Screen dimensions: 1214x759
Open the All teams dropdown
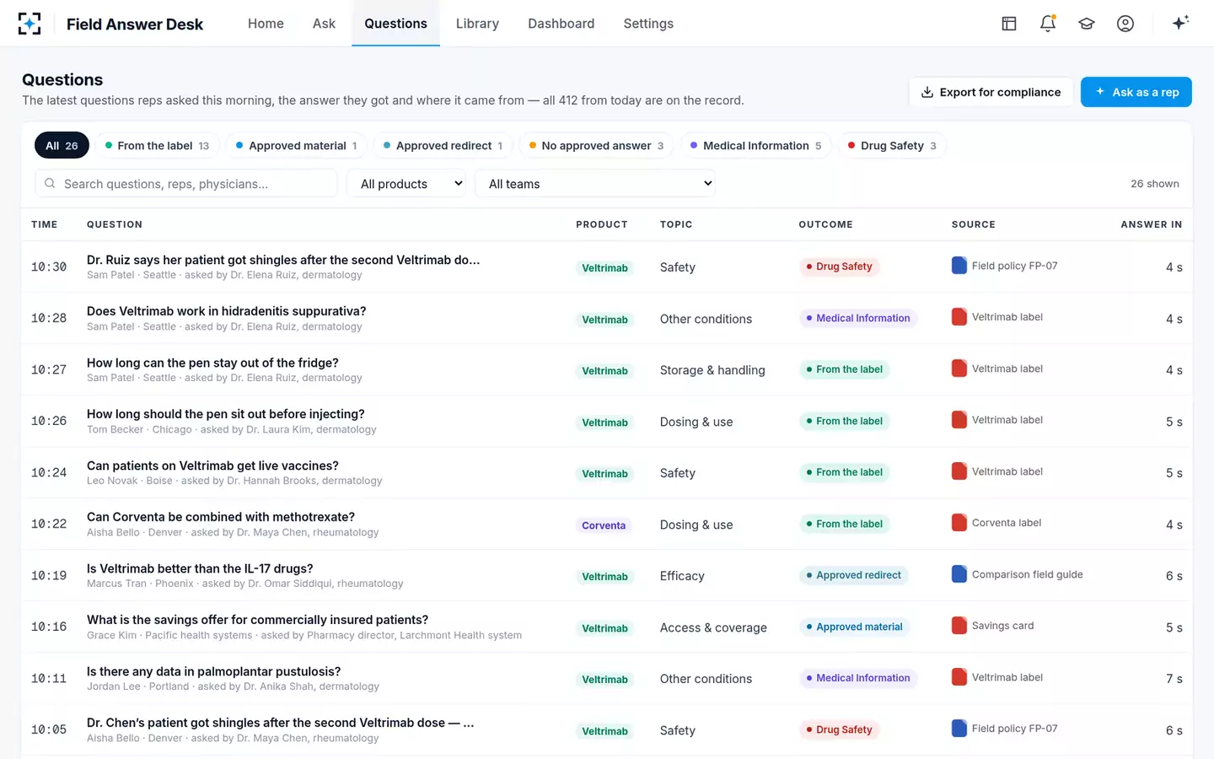coord(595,183)
